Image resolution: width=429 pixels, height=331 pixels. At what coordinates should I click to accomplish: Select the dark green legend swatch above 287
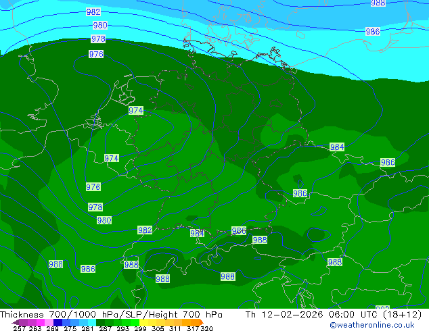point(100,322)
